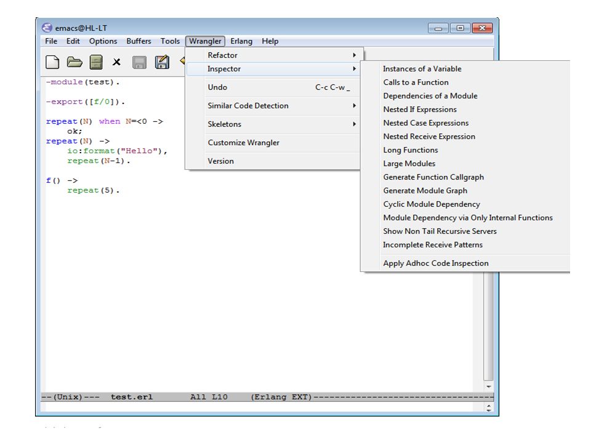Expand the Refactor submenu
Screen dimensions: 591x443
[x=273, y=55]
